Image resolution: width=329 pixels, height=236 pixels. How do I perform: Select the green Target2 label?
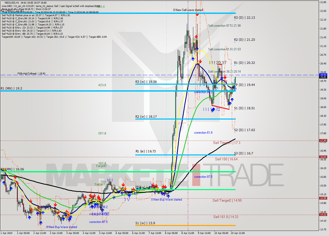coord(101,166)
